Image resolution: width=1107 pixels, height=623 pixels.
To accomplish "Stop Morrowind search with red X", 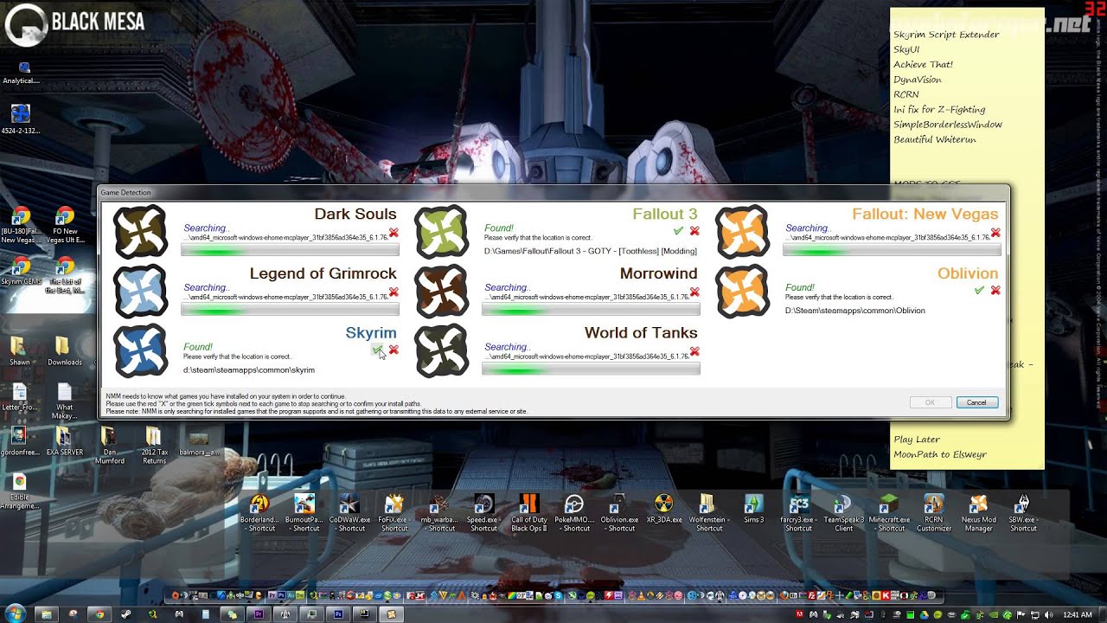I will click(694, 292).
